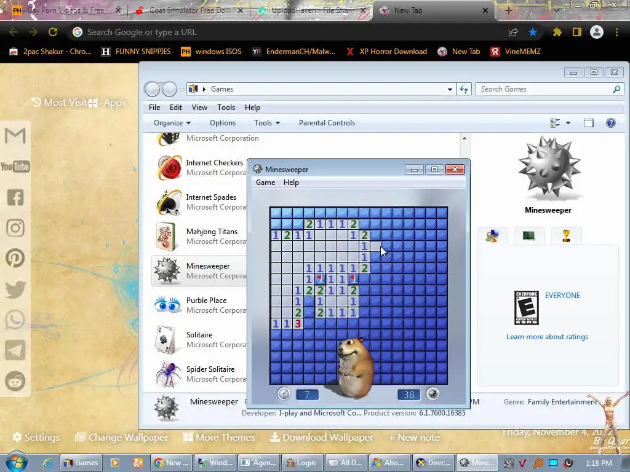This screenshot has width=630, height=472.
Task: Open Chrome's three-dot menu
Action: [616, 32]
